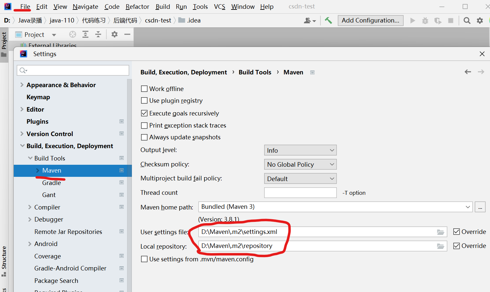Open IDE settings gear in toolbar
Image resolution: width=490 pixels, height=292 pixels.
coord(480,21)
